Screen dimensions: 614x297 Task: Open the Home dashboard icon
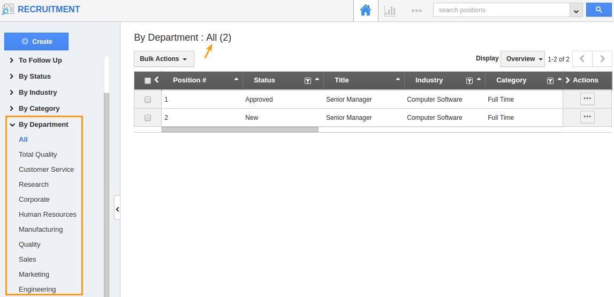[x=366, y=10]
